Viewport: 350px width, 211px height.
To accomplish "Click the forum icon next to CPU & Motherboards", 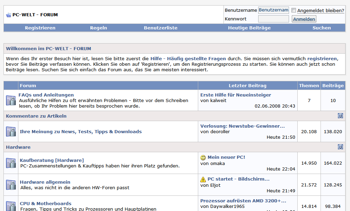I will pos(10,206).
